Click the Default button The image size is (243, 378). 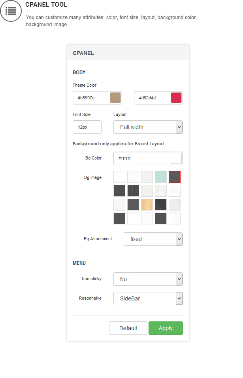tap(128, 328)
